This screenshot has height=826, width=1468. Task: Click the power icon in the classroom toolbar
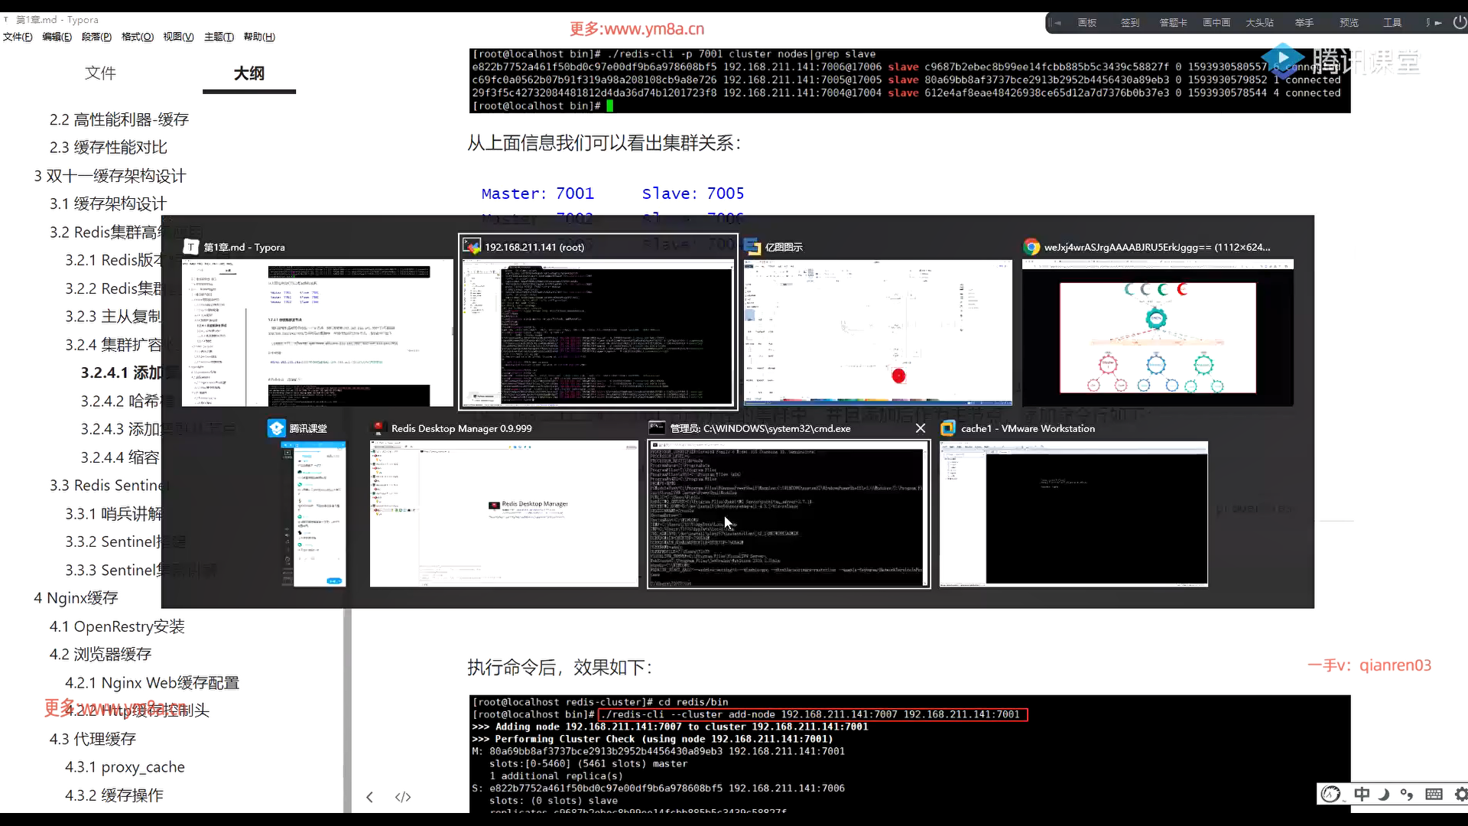1459,23
